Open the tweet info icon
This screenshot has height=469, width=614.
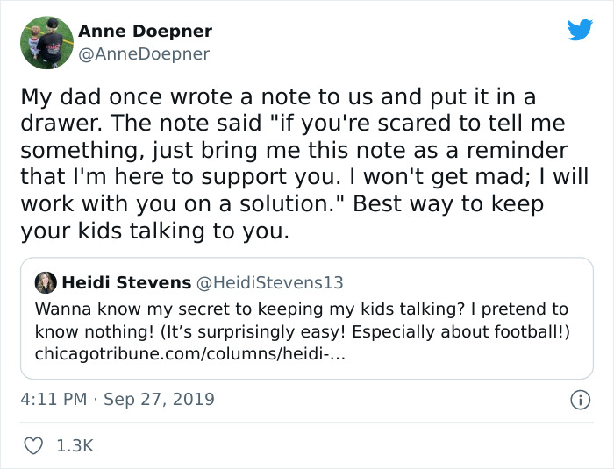pyautogui.click(x=579, y=400)
